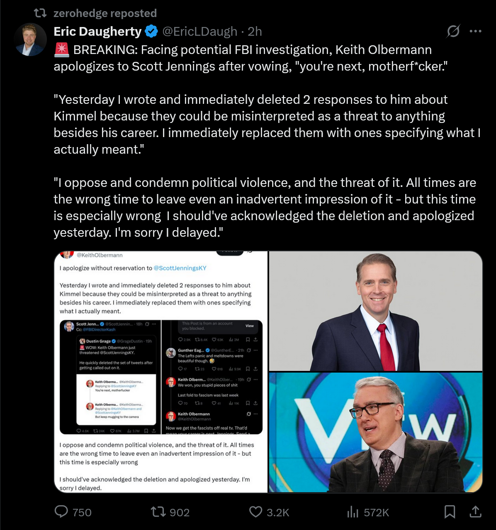The width and height of the screenshot is (496, 530).
Task: Like the post with heart icon
Action: (255, 512)
